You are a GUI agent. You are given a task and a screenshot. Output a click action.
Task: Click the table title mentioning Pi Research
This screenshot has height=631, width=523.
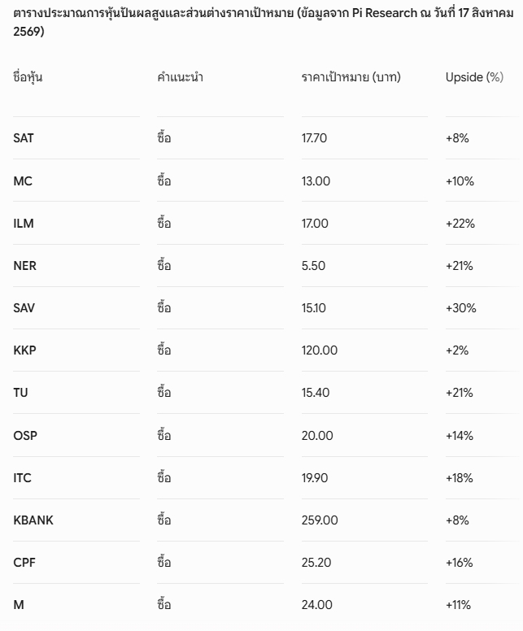coord(264,22)
